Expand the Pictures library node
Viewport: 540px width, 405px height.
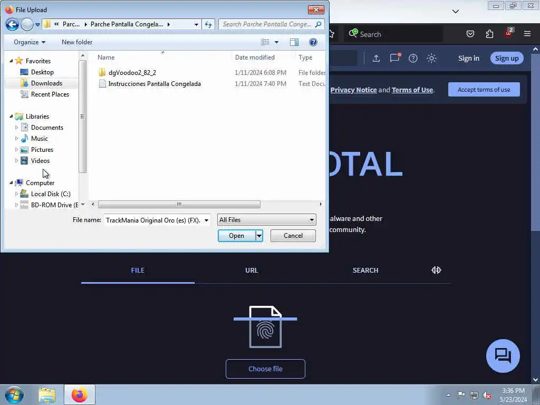click(x=16, y=149)
